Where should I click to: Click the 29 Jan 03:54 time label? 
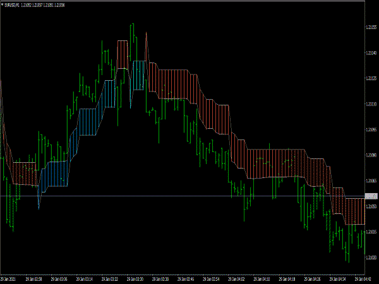coord(211,279)
